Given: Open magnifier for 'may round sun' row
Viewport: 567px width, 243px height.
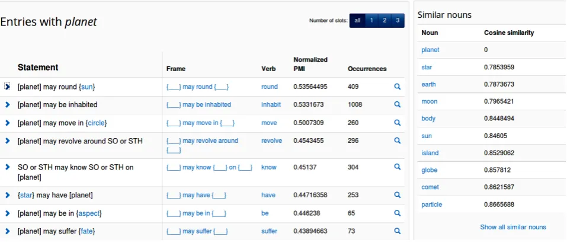Looking at the screenshot, I should click(397, 87).
